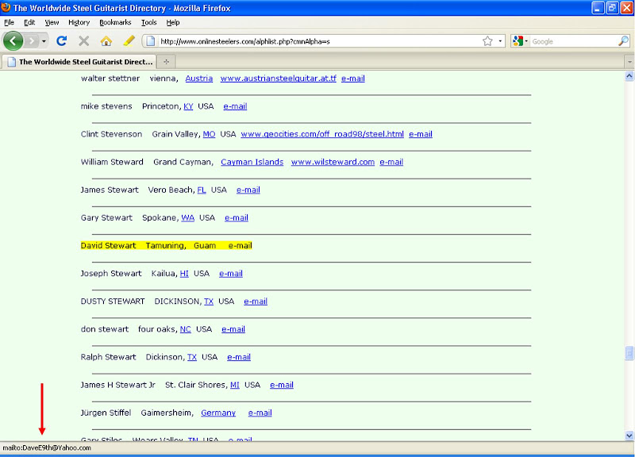
Task: Open the Google search engine selector
Action: click(520, 41)
